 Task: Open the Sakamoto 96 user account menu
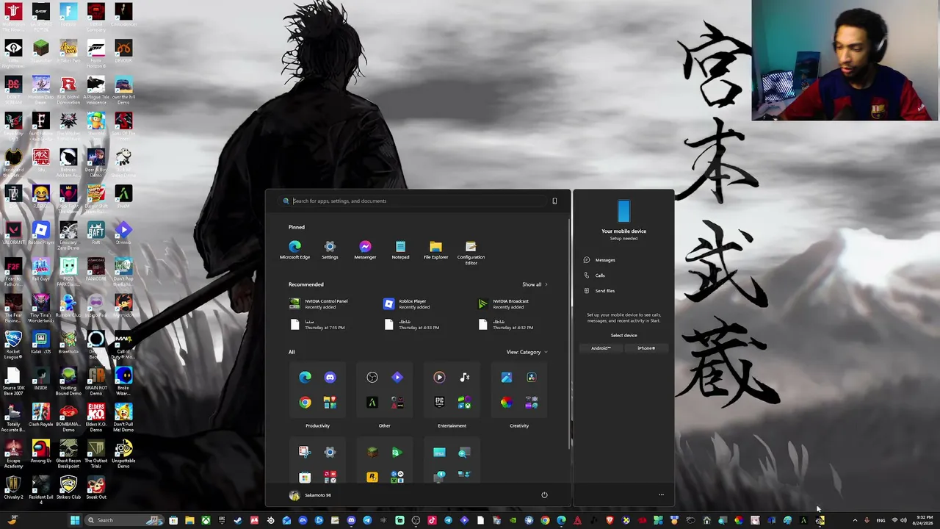[x=310, y=495]
